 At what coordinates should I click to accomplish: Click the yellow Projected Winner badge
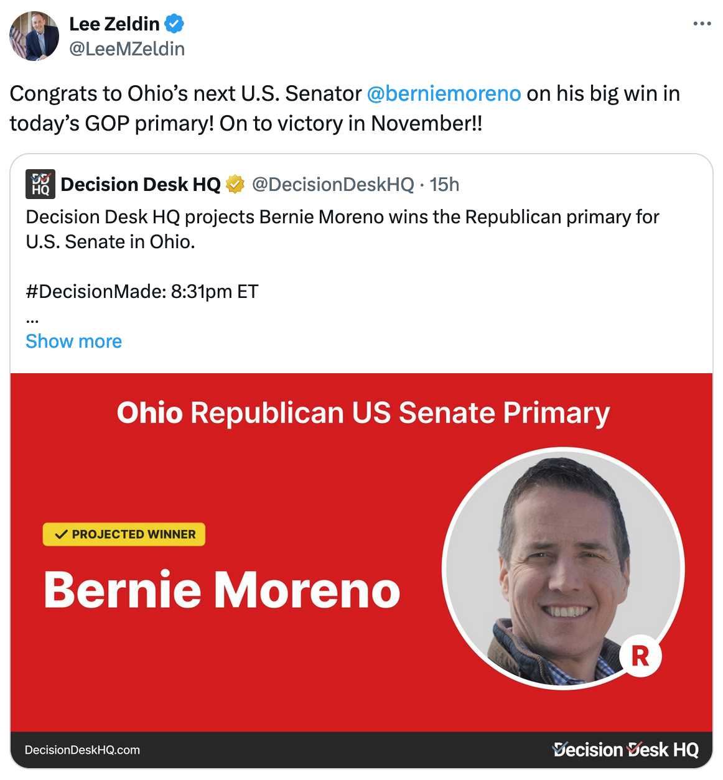(124, 534)
